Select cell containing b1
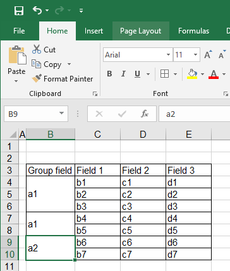 [97, 182]
